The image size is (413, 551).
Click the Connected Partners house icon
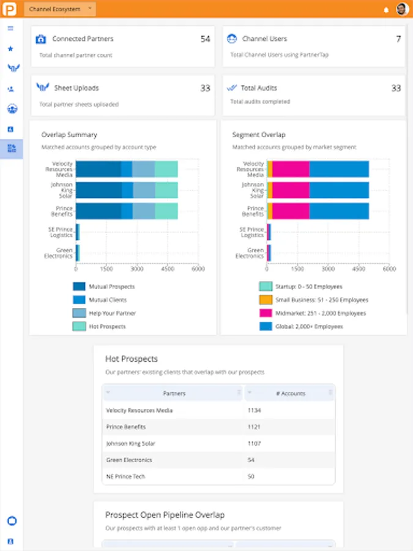41,39
